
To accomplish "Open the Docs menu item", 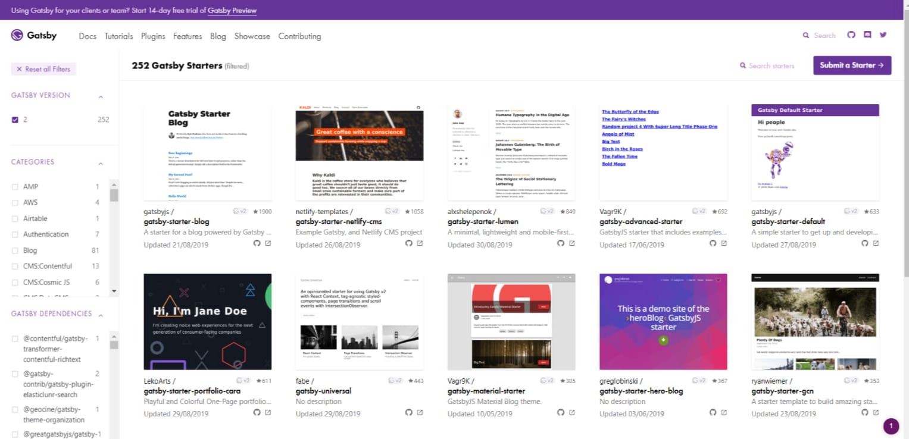I will [88, 36].
